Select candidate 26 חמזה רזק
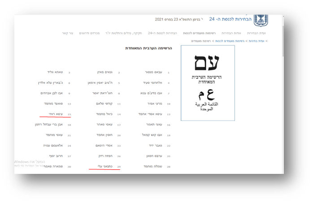The height and width of the screenshot is (203, 313). click(105, 156)
